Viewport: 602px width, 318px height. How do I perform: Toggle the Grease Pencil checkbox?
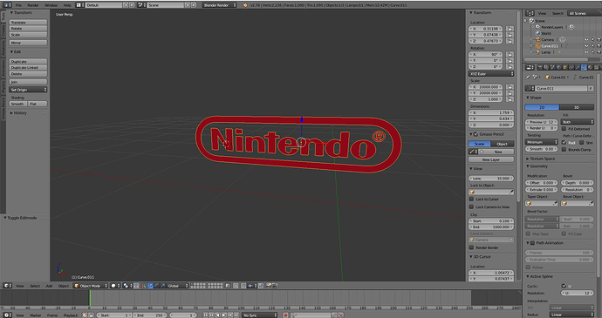[x=476, y=134]
